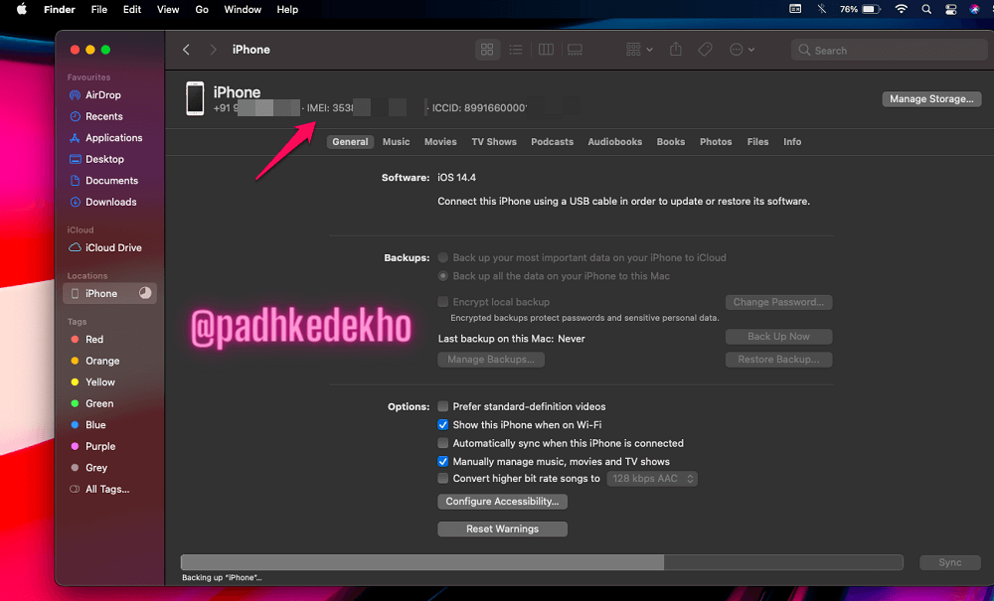Screen dimensions: 994x601
Task: Open the Action ellipsis menu
Action: tap(742, 50)
